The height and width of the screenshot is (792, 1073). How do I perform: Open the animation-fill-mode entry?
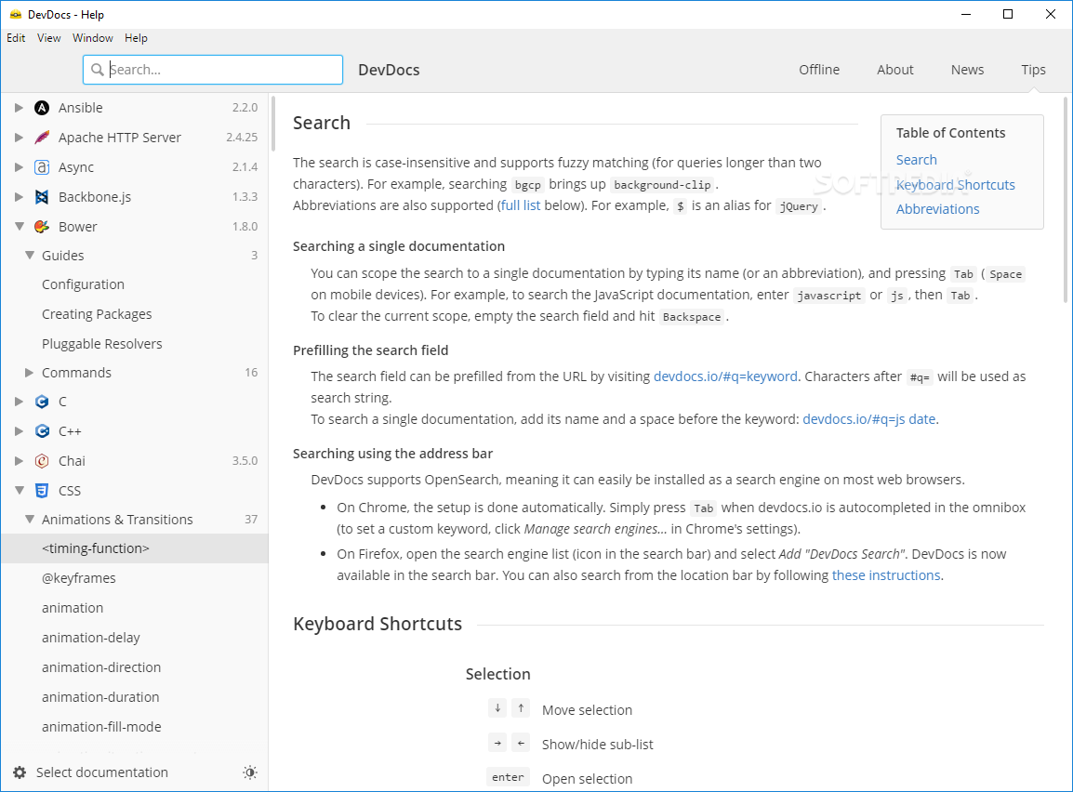[135, 727]
